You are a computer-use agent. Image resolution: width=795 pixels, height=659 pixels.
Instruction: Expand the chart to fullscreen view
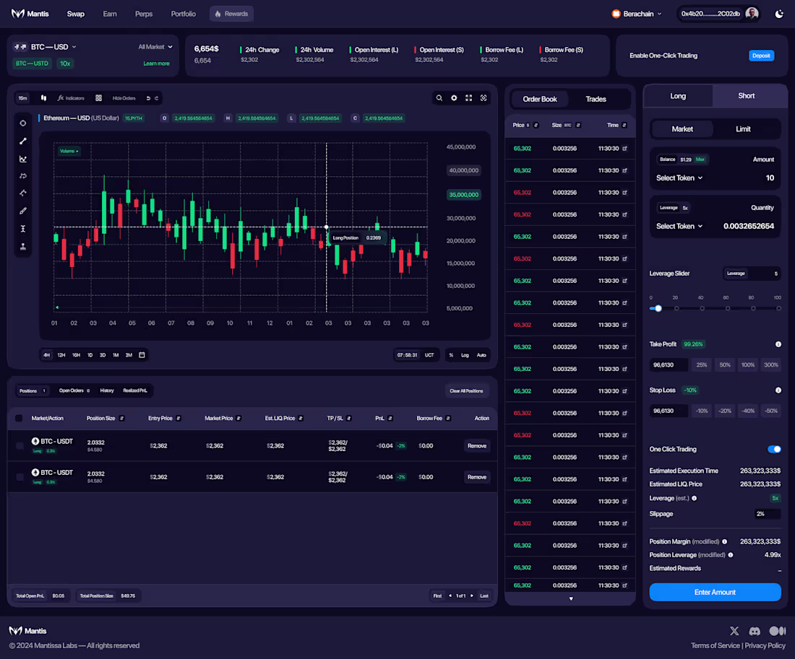pyautogui.click(x=468, y=97)
